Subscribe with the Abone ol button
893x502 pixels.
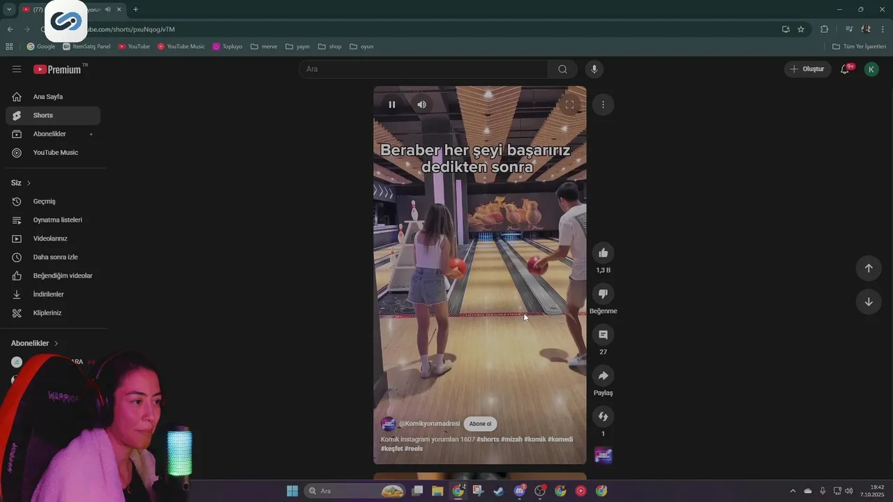tap(480, 424)
